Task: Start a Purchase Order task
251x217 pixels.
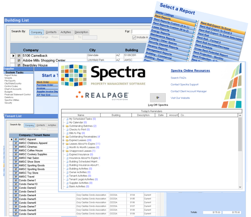Action: pyautogui.click(x=47, y=85)
